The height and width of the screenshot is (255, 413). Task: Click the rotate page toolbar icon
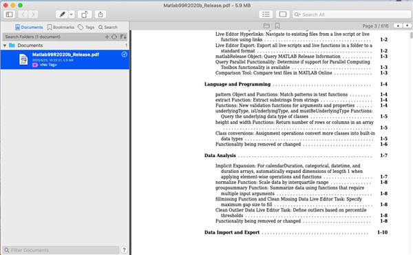point(85,14)
